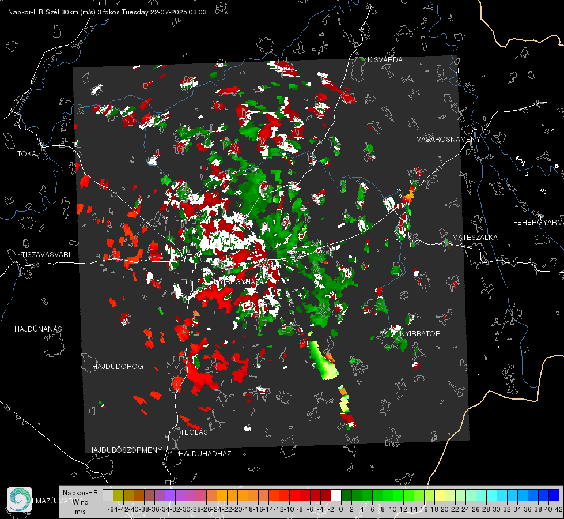Image resolution: width=564 pixels, height=519 pixels.
Task: Click the '-64' legend value
Action: 113,509
